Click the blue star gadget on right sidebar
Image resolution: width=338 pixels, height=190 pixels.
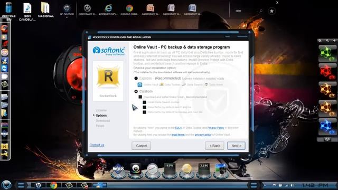pos(327,127)
